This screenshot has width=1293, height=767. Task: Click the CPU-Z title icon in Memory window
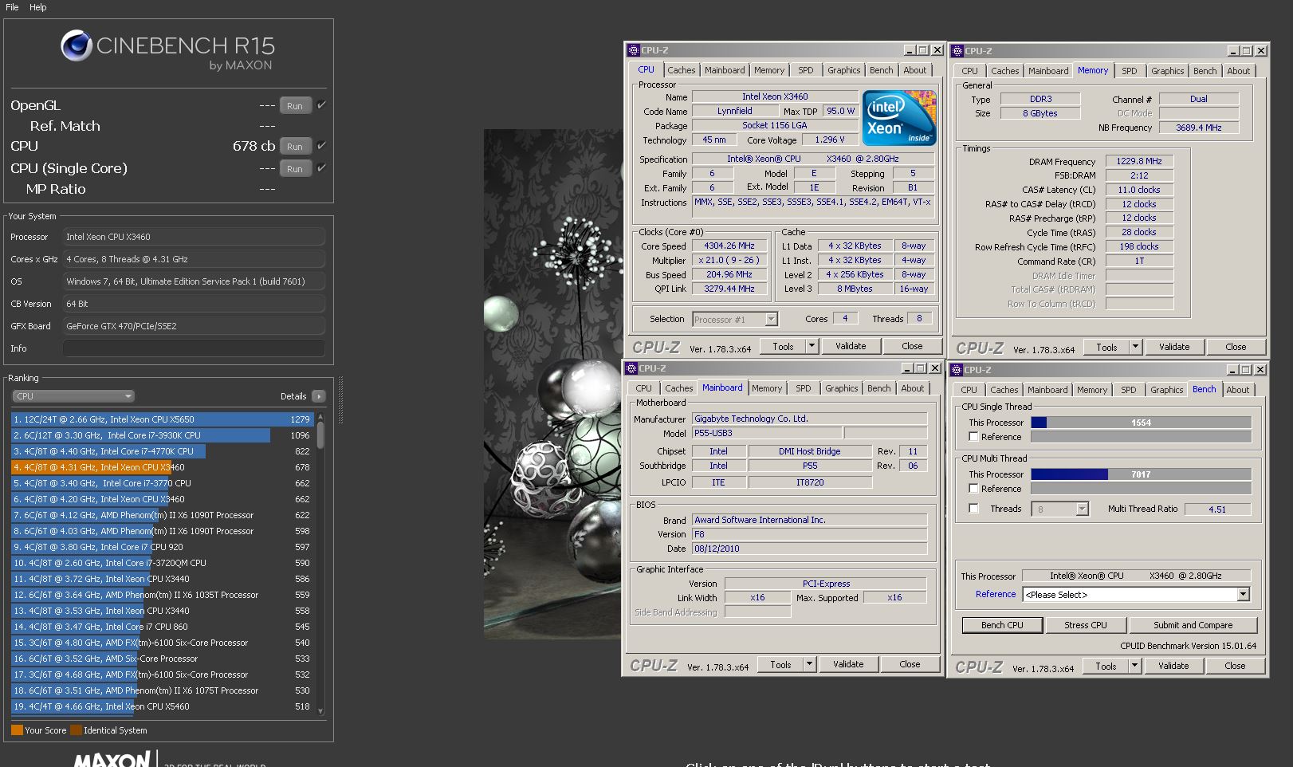point(957,51)
